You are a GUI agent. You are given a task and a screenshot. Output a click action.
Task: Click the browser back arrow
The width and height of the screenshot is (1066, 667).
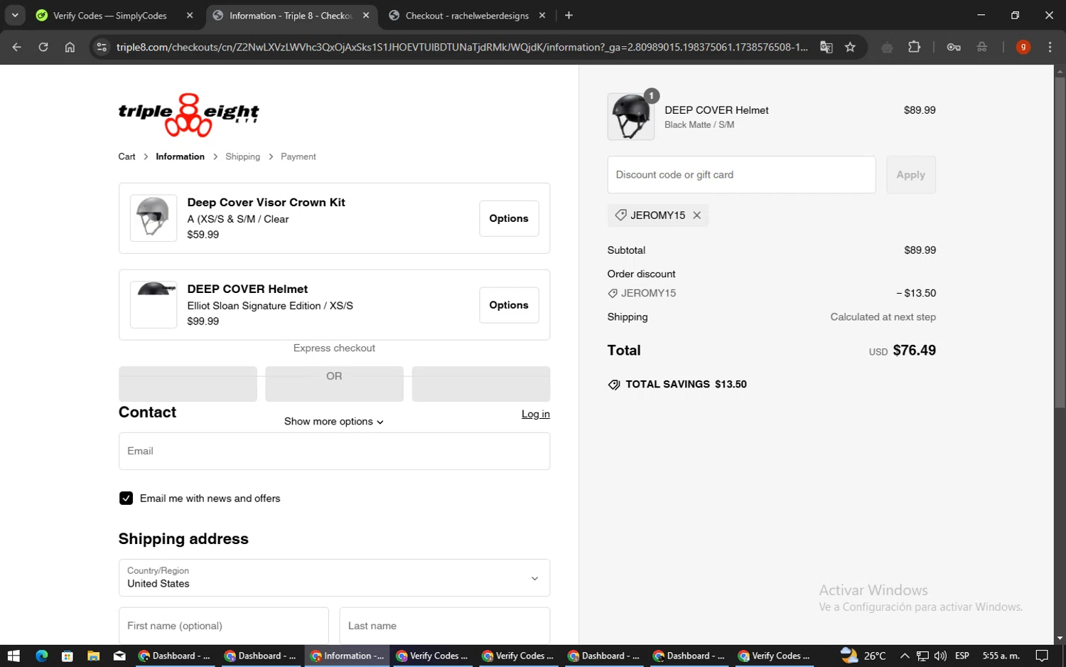click(x=16, y=47)
